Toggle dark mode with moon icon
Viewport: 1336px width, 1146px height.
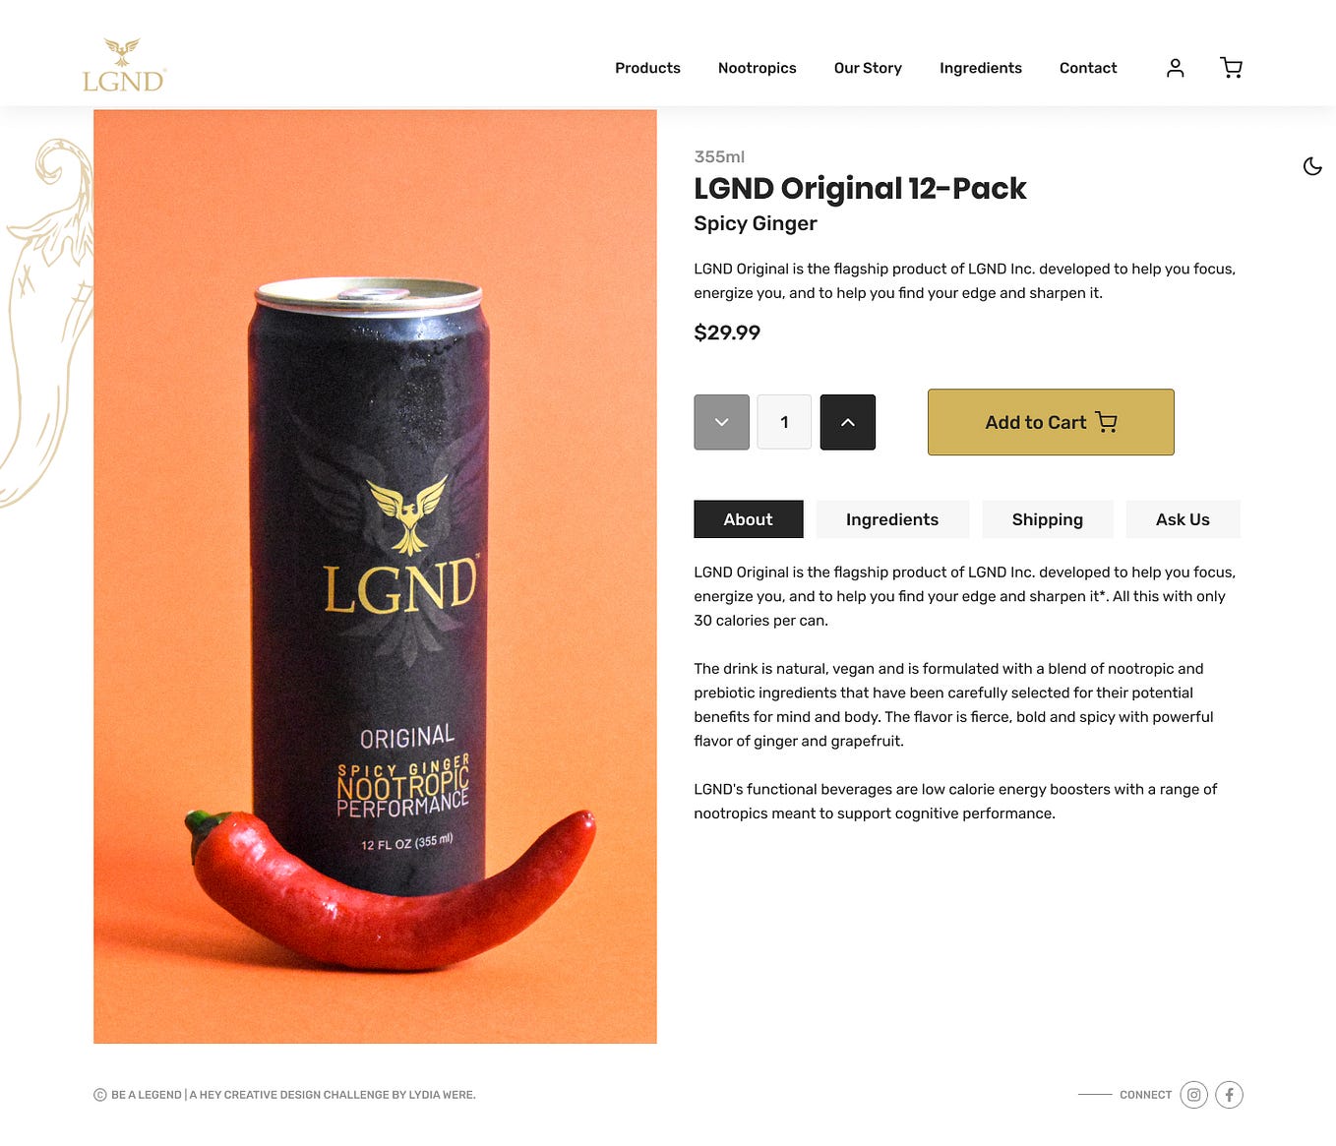tap(1312, 166)
